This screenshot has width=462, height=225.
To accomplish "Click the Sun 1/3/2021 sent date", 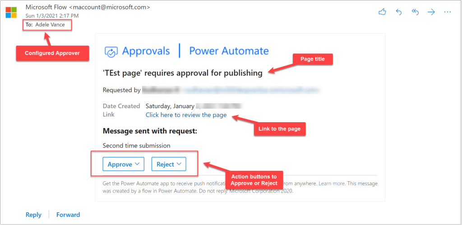I will pyautogui.click(x=51, y=16).
